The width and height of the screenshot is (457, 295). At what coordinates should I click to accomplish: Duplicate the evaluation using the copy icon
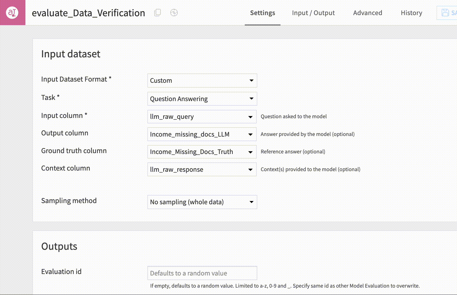pyautogui.click(x=158, y=13)
